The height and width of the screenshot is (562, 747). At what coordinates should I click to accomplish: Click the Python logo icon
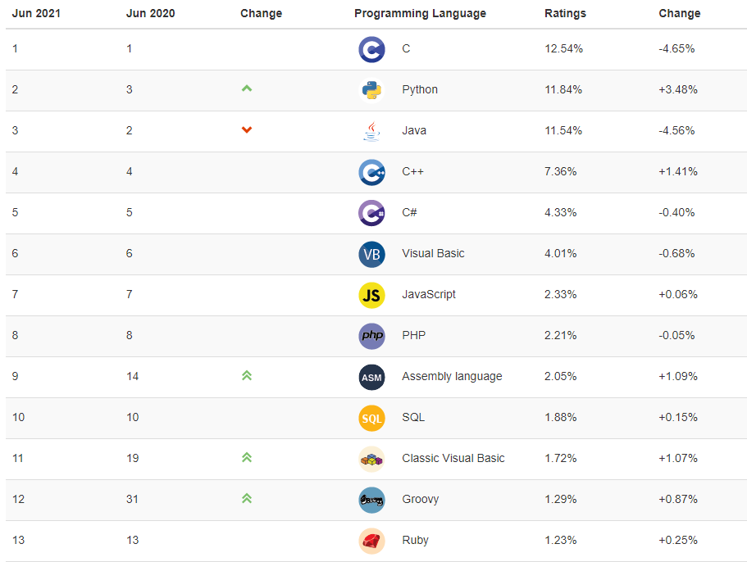pos(371,90)
